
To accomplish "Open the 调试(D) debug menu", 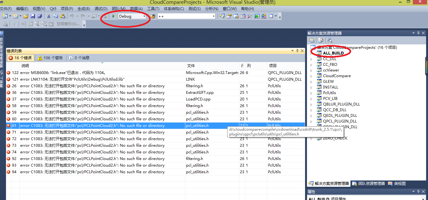I will pos(101,9).
